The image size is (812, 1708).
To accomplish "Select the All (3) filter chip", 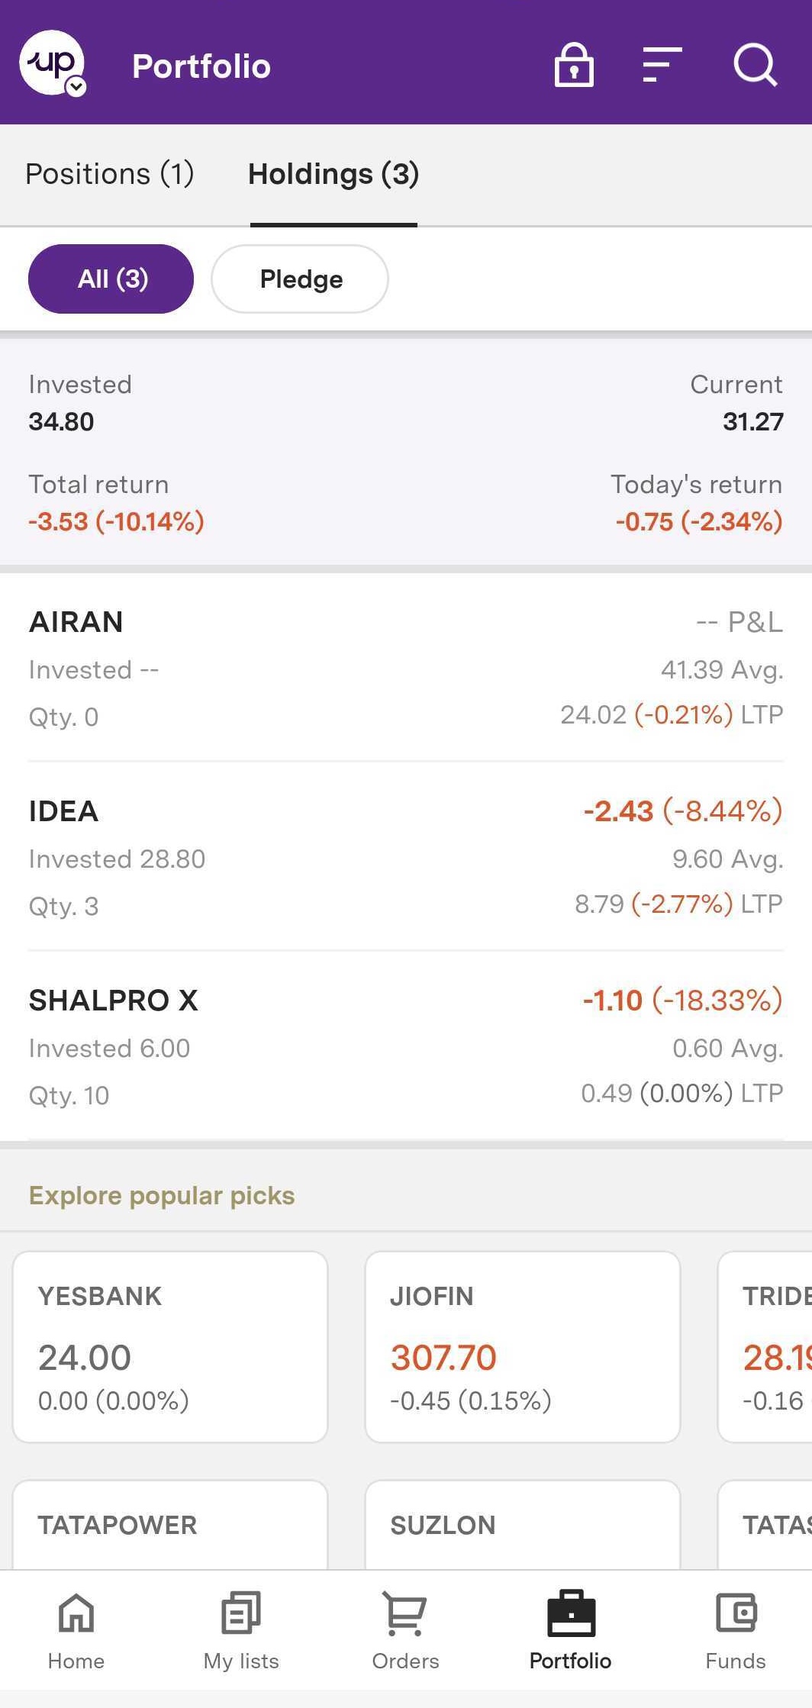I will [x=111, y=279].
